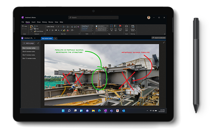Switch to the Insert ribbon tab
Viewport: 211px width, 131px height.
click(33, 22)
